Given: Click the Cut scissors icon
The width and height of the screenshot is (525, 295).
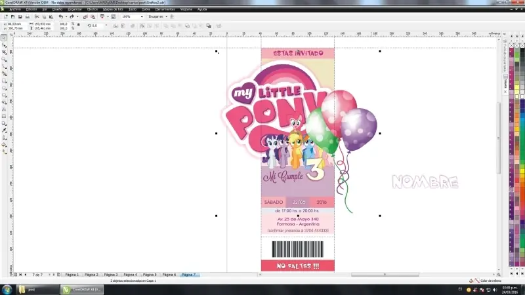Looking at the screenshot, I should pyautogui.click(x=37, y=16).
